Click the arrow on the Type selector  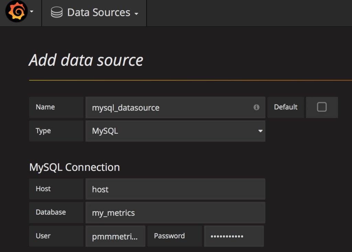[x=260, y=131]
